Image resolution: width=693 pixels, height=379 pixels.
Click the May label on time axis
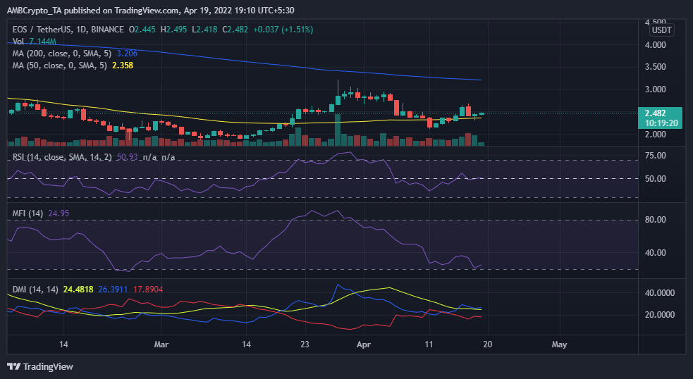[559, 344]
